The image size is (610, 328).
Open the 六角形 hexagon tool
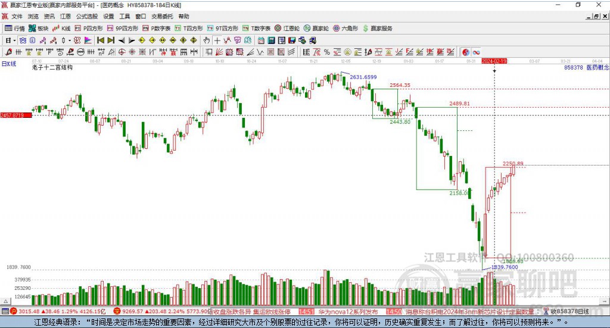coord(346,29)
